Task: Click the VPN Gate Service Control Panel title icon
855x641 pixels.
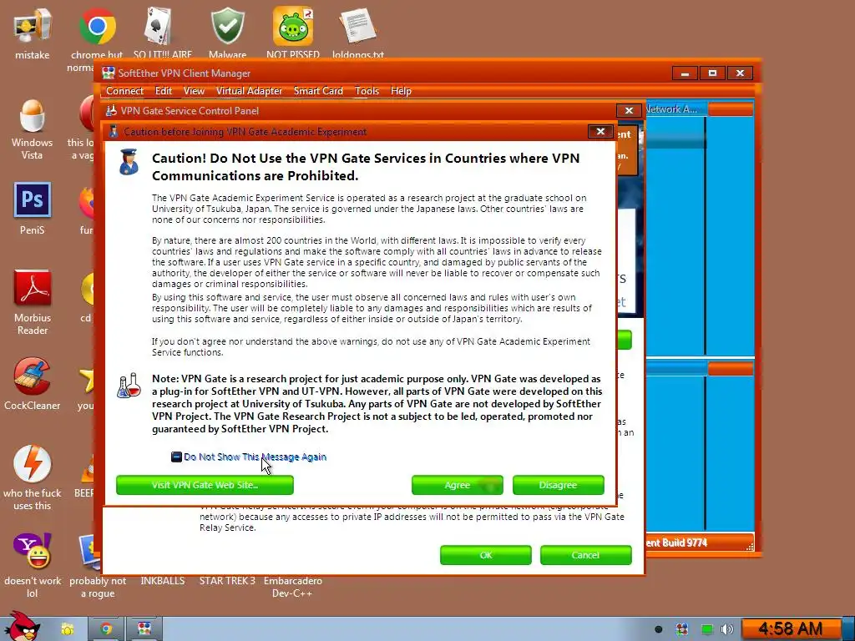Action: point(111,111)
